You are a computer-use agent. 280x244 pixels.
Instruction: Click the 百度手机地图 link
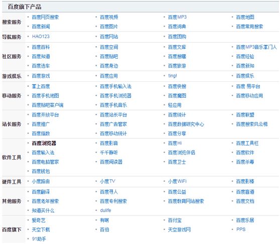(45, 96)
